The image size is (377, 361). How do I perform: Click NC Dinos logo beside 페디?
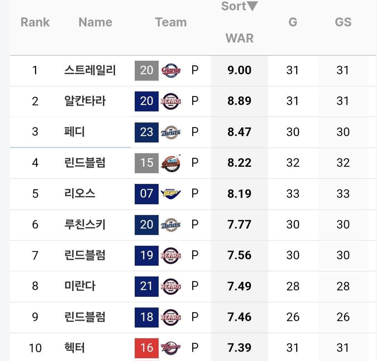(x=171, y=132)
